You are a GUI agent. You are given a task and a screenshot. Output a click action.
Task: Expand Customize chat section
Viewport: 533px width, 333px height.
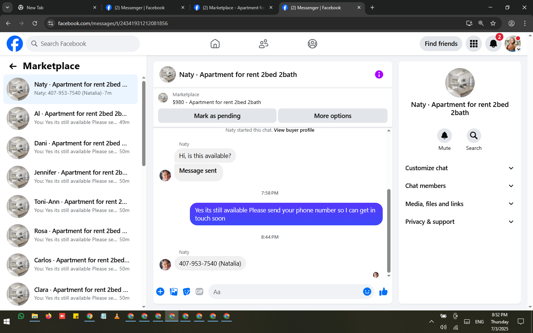459,168
